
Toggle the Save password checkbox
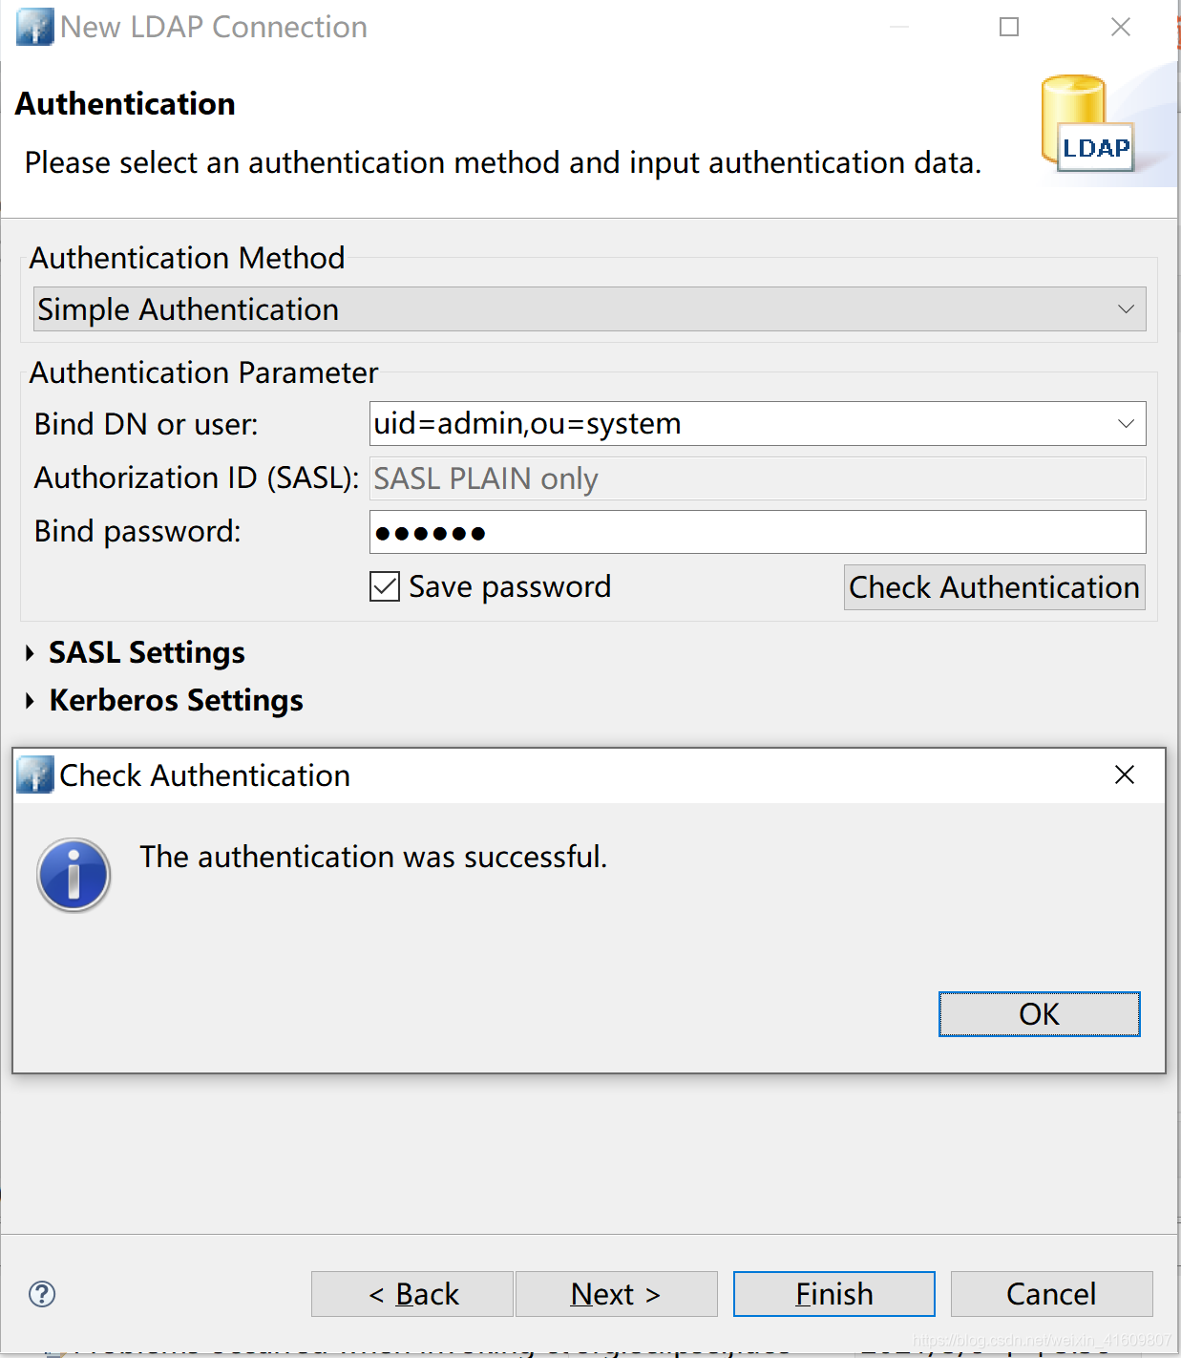pyautogui.click(x=385, y=586)
